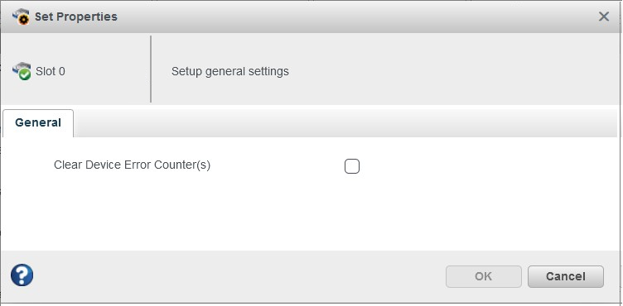623x306 pixels.
Task: Click the vertical divider next to Slot 0
Action: (151, 69)
